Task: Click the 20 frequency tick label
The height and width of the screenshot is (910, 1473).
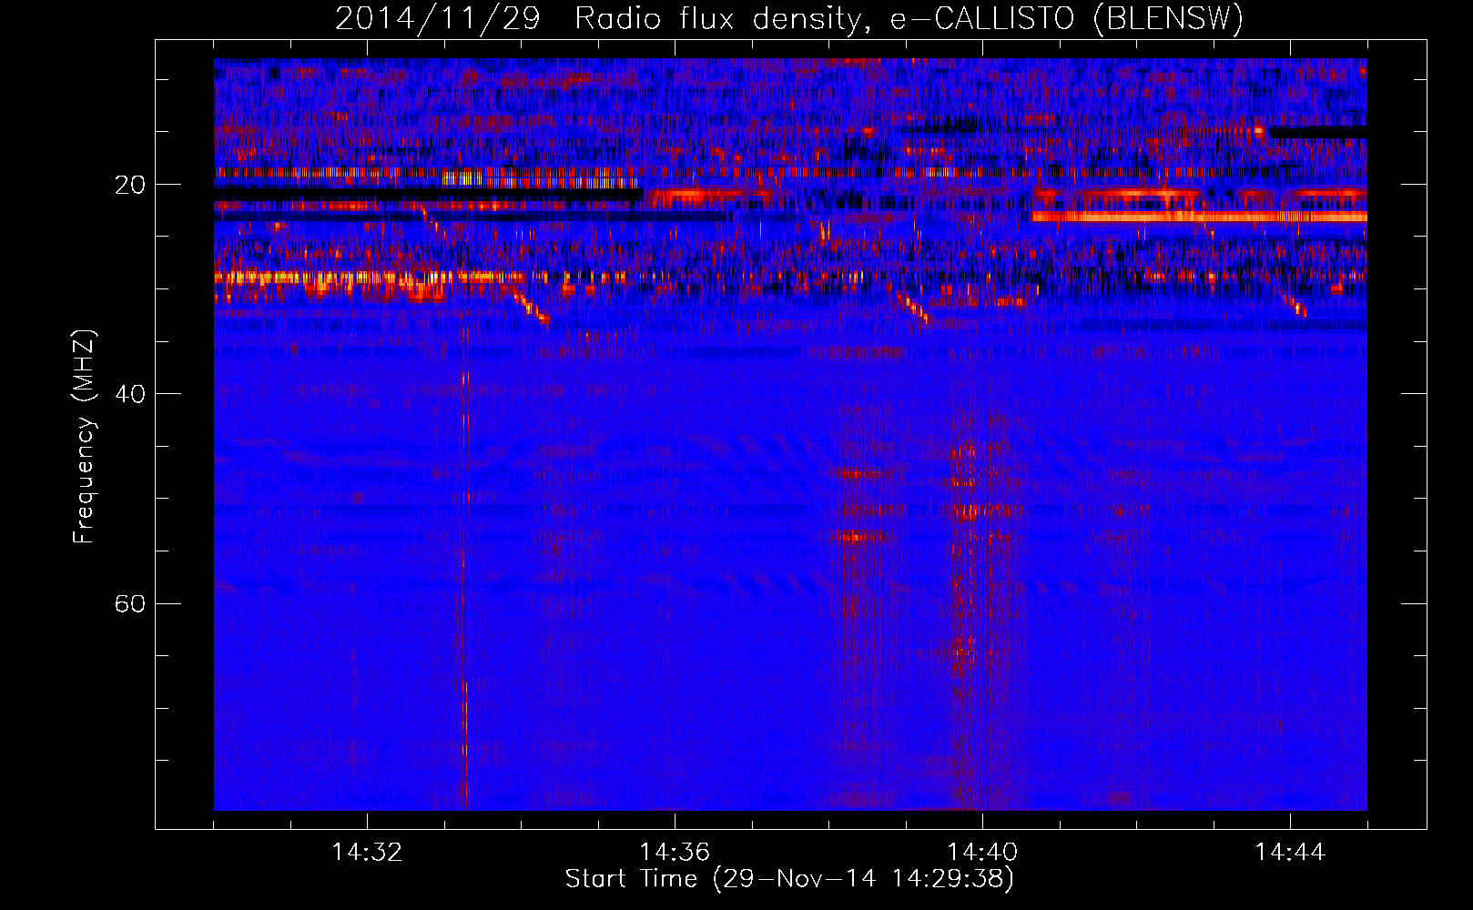Action: [130, 185]
